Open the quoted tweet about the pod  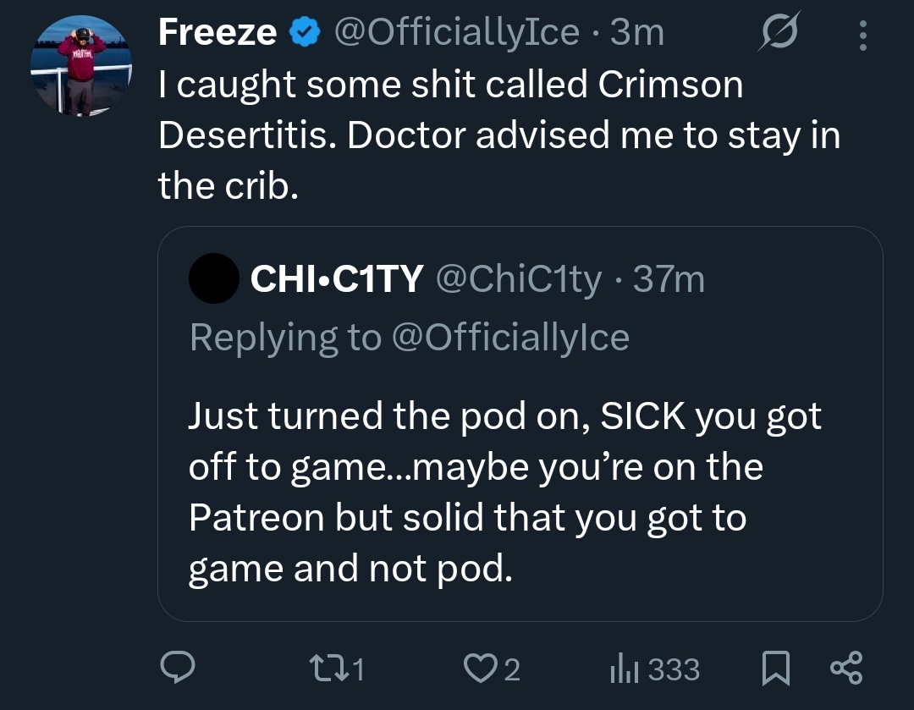520,424
